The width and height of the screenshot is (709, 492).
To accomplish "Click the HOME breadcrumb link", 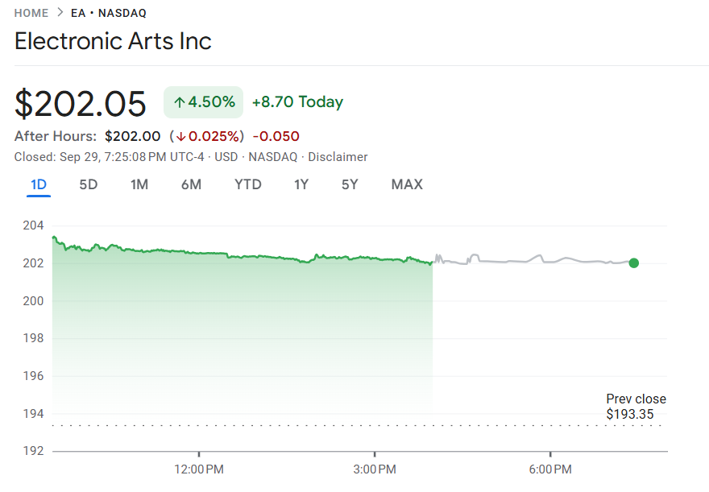I will pyautogui.click(x=31, y=13).
